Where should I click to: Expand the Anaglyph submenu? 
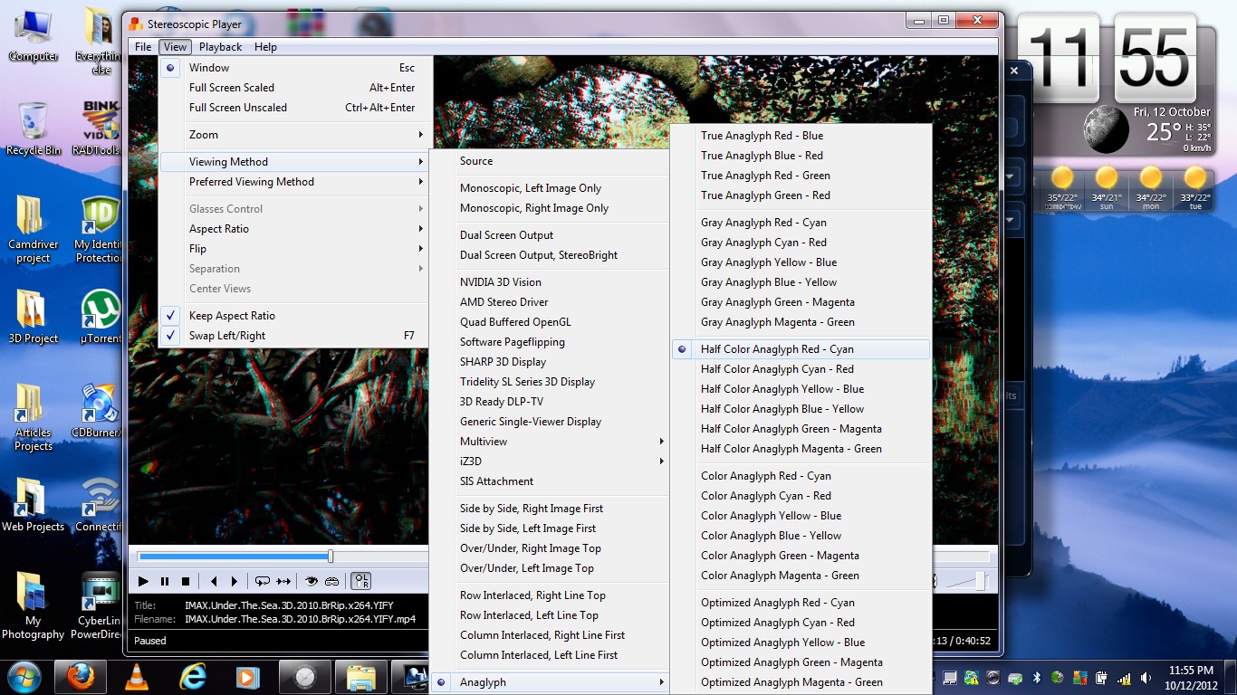pyautogui.click(x=550, y=682)
